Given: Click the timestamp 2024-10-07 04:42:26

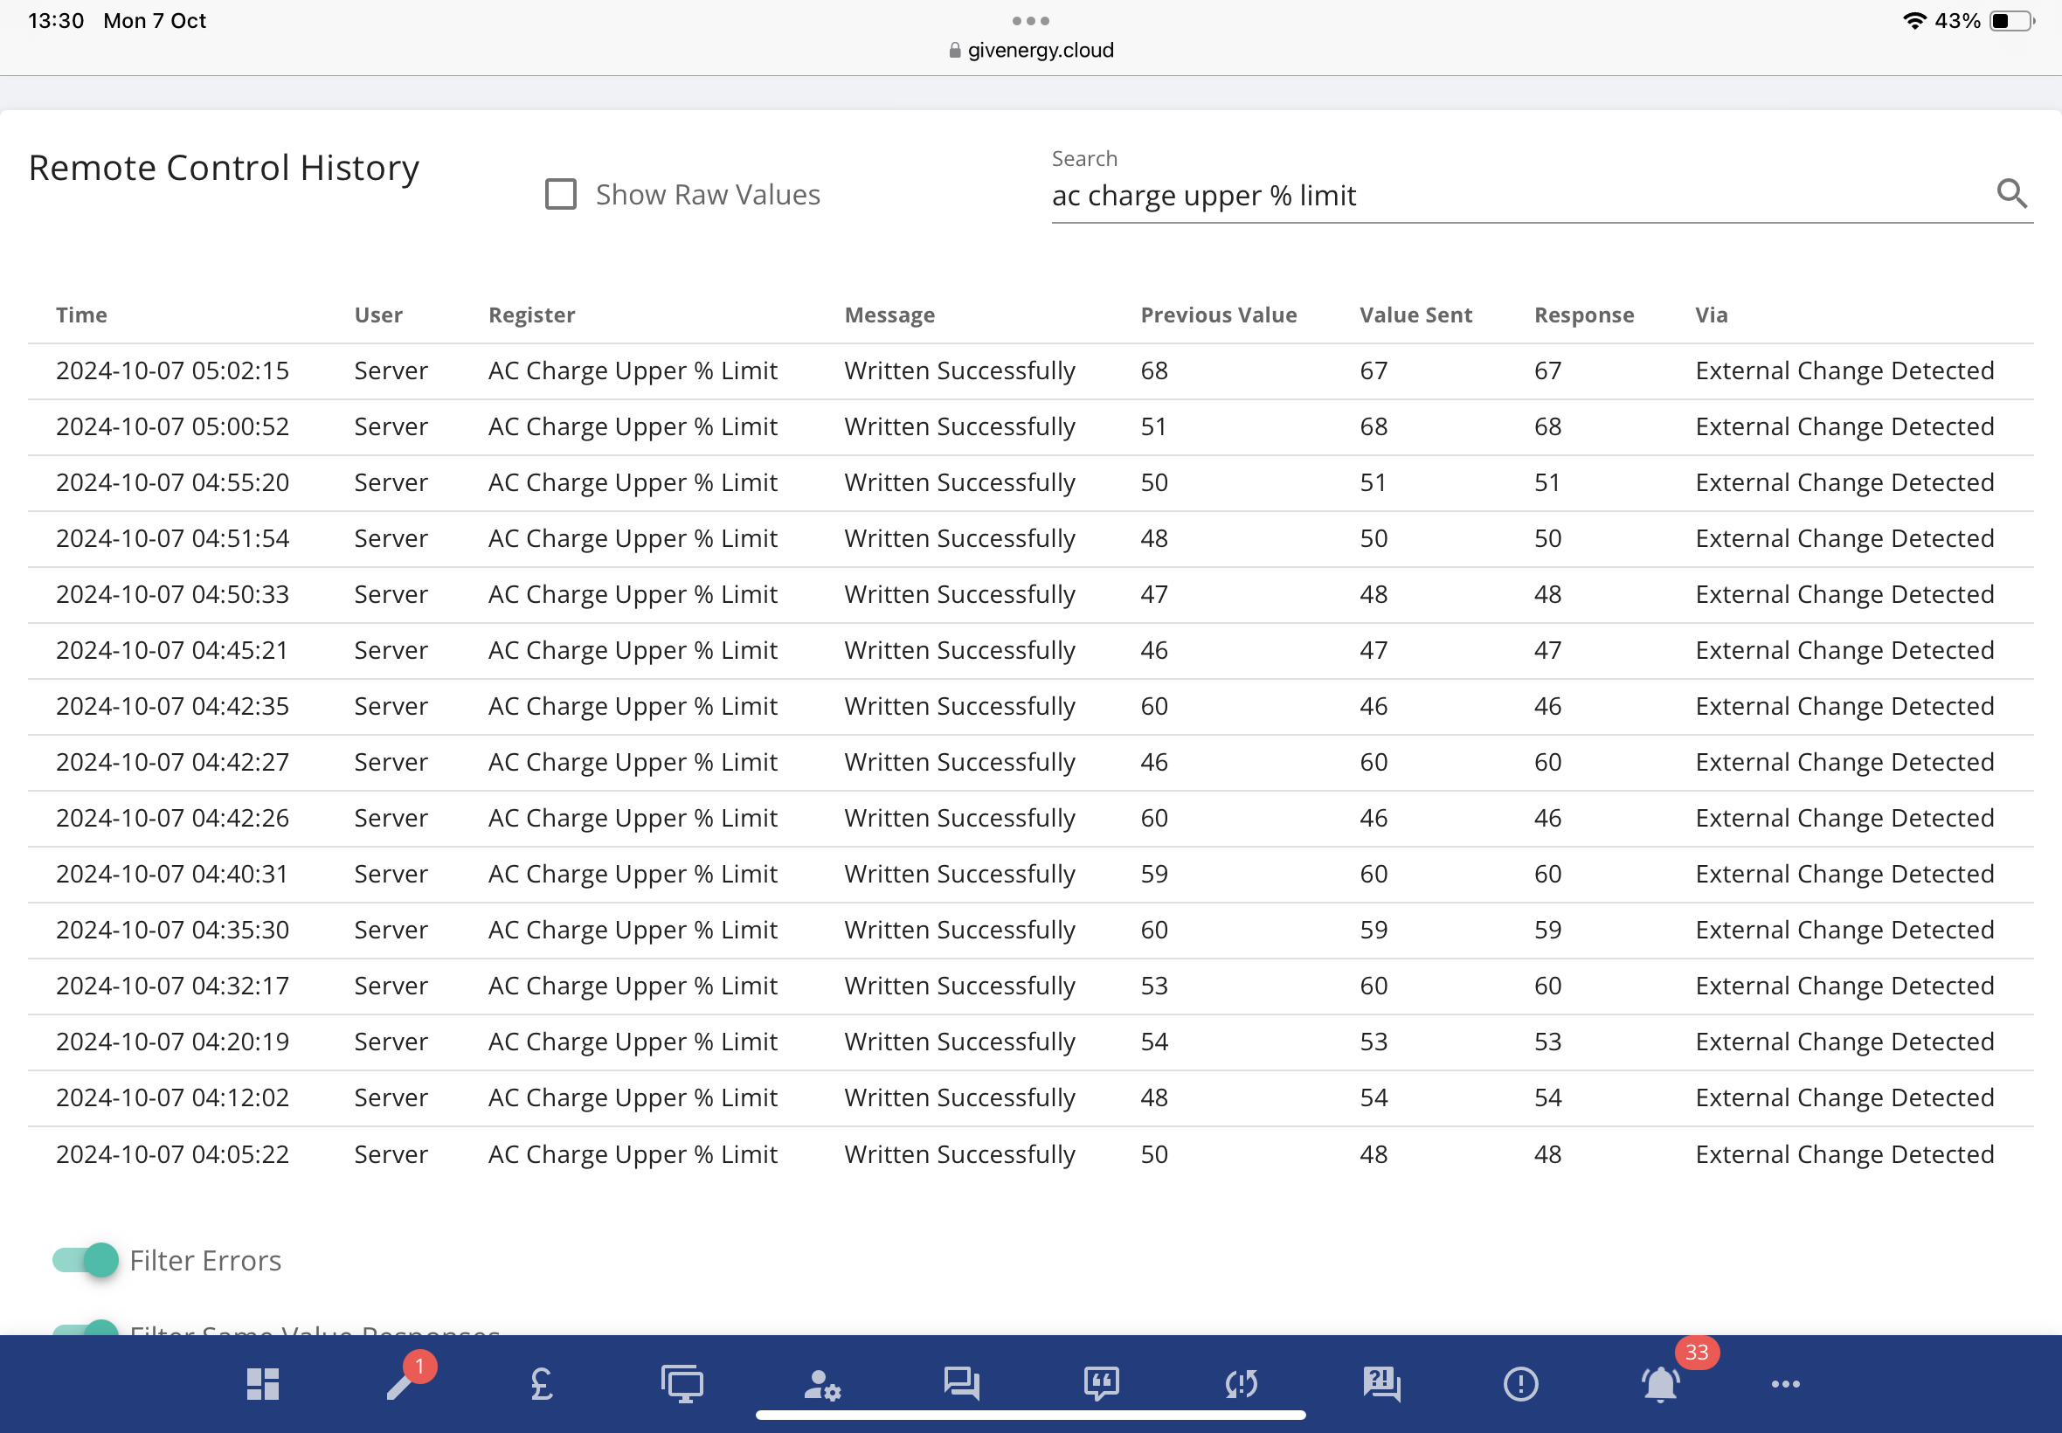Looking at the screenshot, I should click(172, 818).
